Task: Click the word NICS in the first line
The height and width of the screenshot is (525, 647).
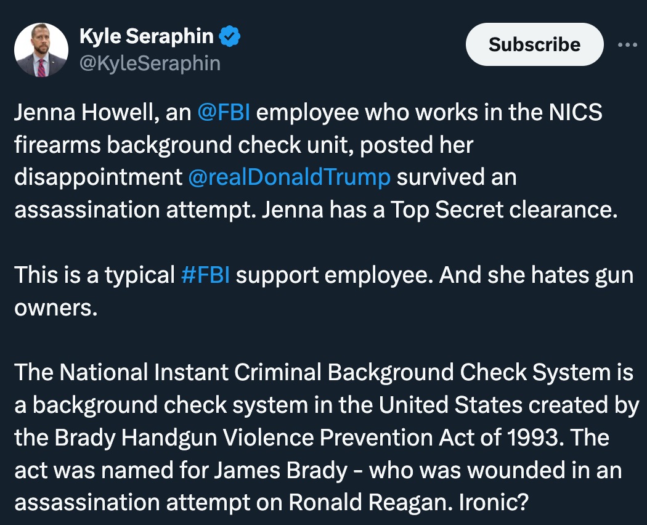Action: coord(575,112)
